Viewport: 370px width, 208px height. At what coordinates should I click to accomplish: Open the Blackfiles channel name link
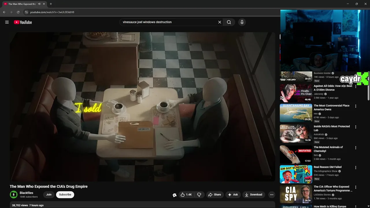pos(26,193)
